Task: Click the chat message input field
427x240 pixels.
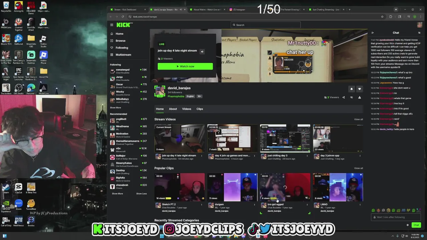Action: (x=396, y=217)
